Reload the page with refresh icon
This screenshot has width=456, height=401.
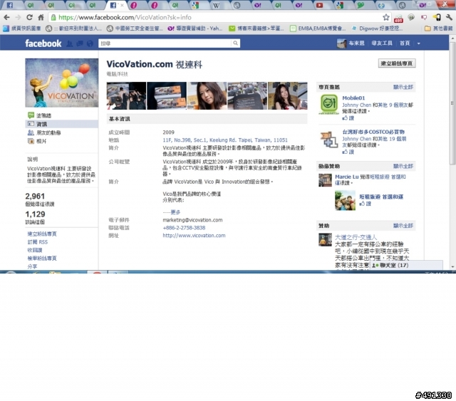pyautogui.click(x=29, y=17)
